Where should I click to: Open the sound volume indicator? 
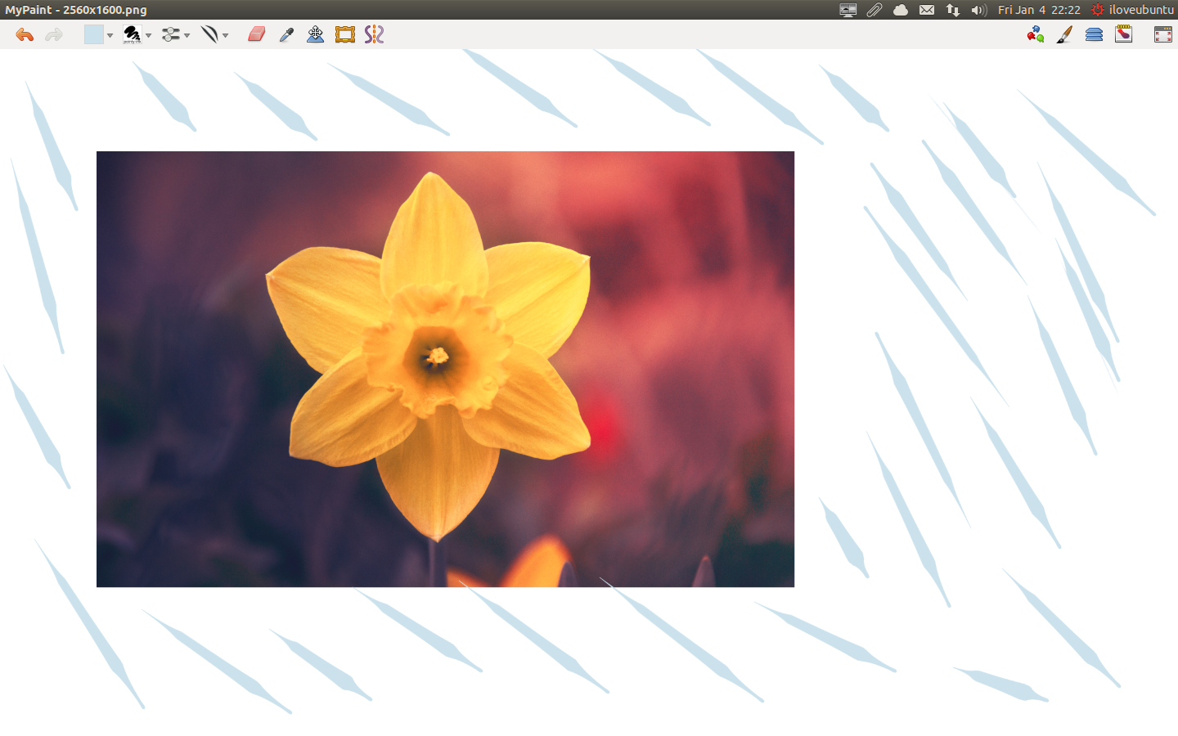click(x=979, y=10)
